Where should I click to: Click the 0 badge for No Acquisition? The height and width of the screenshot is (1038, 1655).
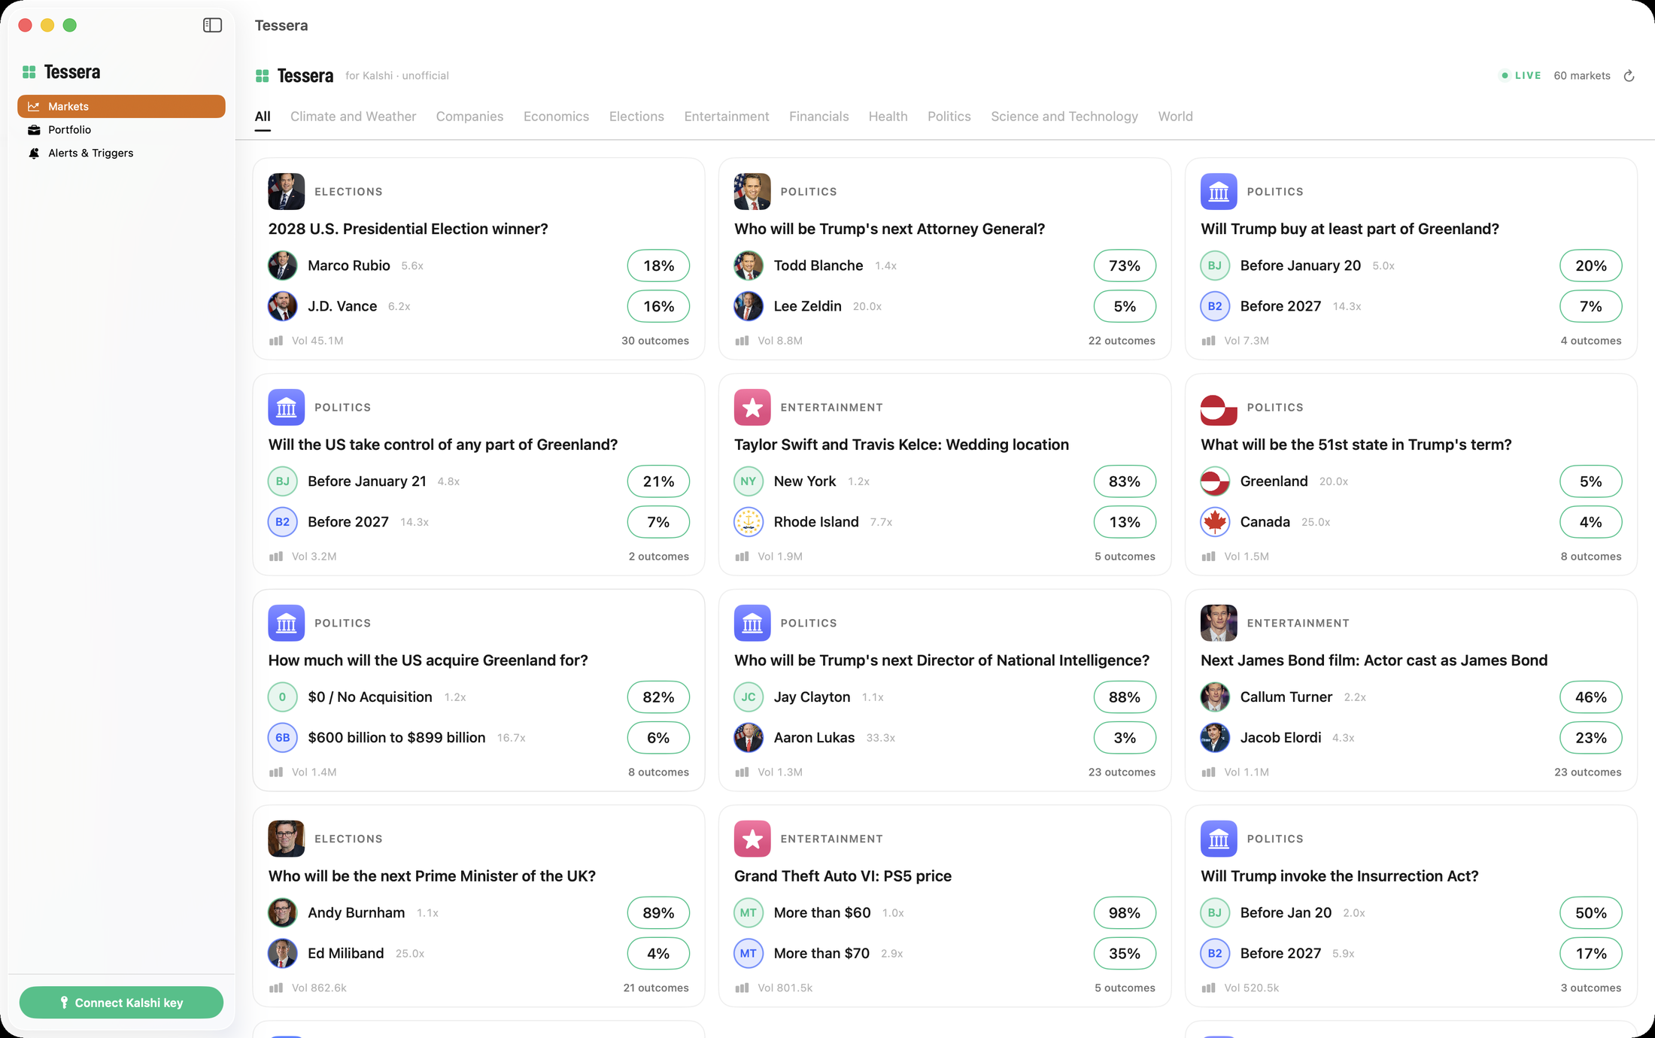[x=282, y=697]
